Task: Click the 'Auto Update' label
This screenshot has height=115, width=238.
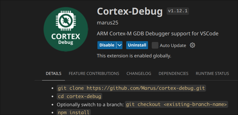Action: pos(173,45)
